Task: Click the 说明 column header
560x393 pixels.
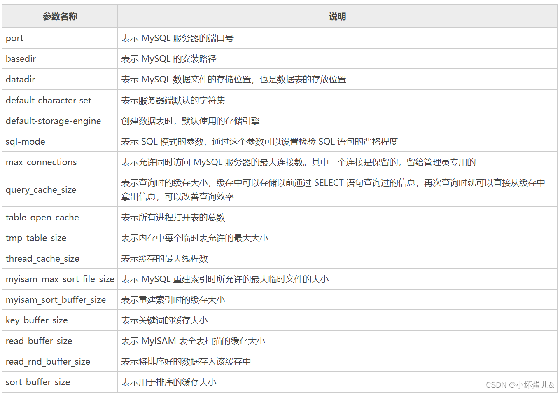Action: click(x=337, y=16)
